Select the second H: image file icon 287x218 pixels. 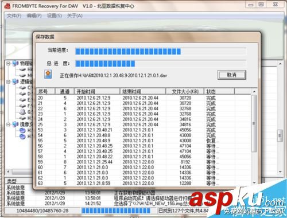pos(22,137)
